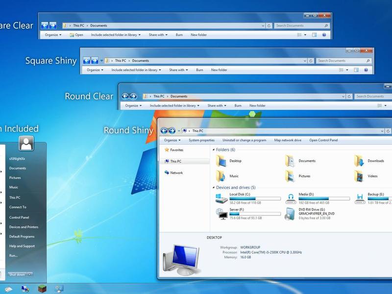Screen dimensions: 392x294
Task: Toggle preview pane in Square Shiny window
Action: tap(356, 70)
